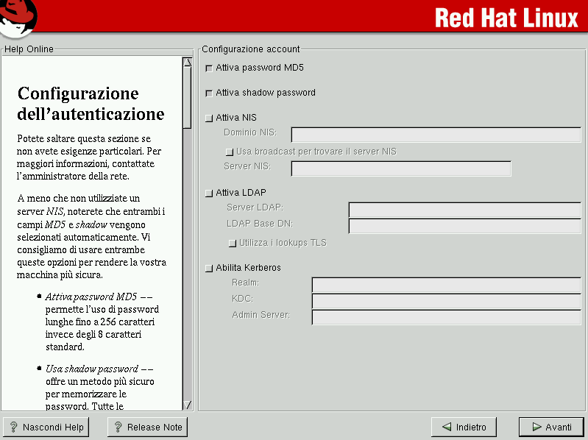The image size is (588, 440).
Task: Enable the Attiva LDAP checkbox
Action: [209, 193]
